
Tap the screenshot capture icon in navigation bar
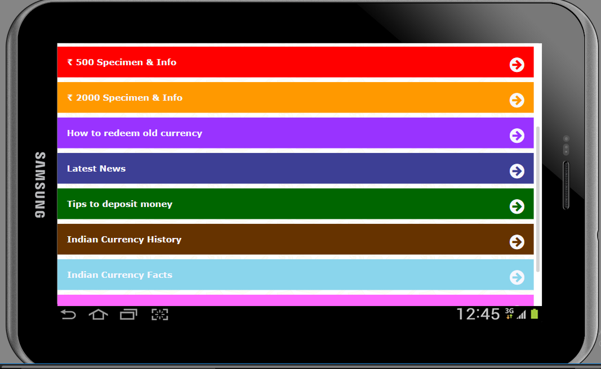(x=160, y=314)
